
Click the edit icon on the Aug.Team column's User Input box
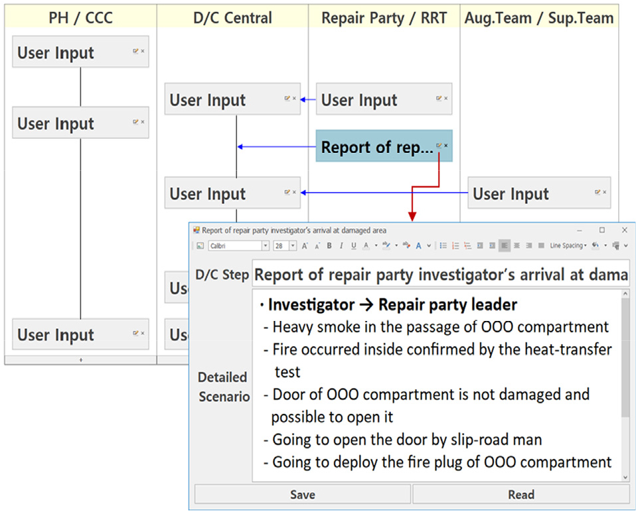click(x=597, y=192)
